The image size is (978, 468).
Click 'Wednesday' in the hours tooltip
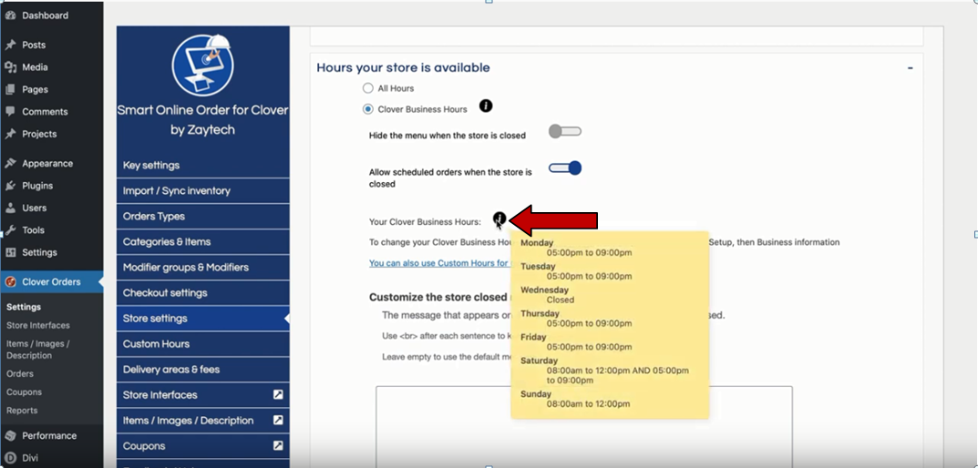coord(544,290)
